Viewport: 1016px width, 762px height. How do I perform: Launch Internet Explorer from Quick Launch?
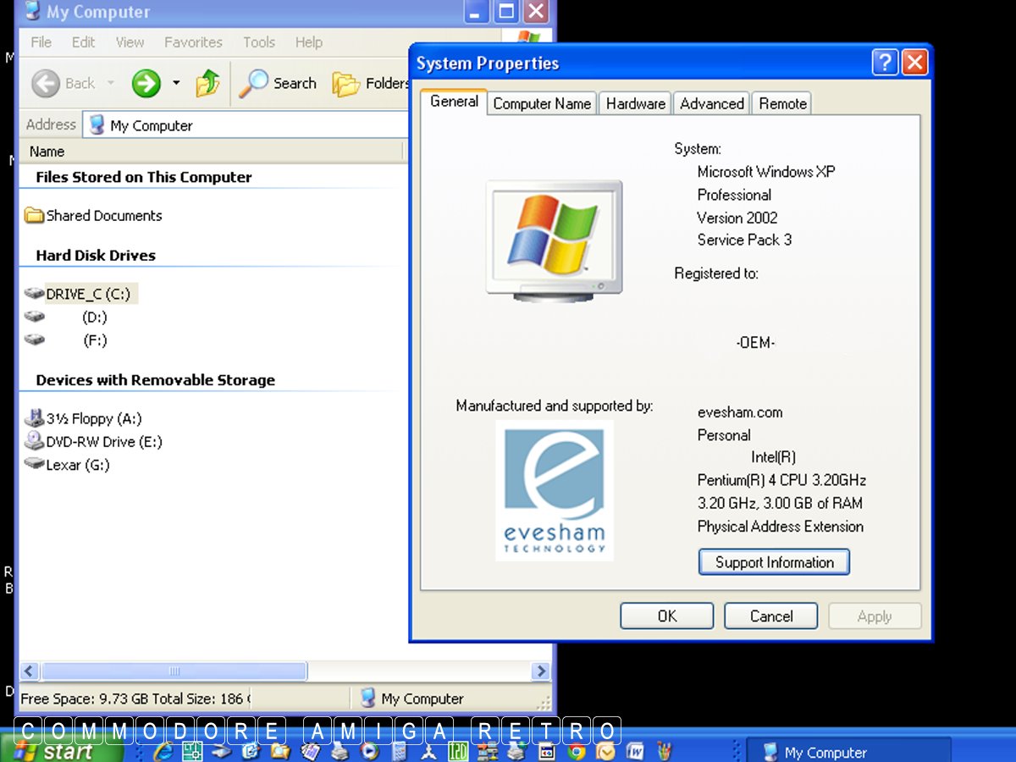point(163,751)
